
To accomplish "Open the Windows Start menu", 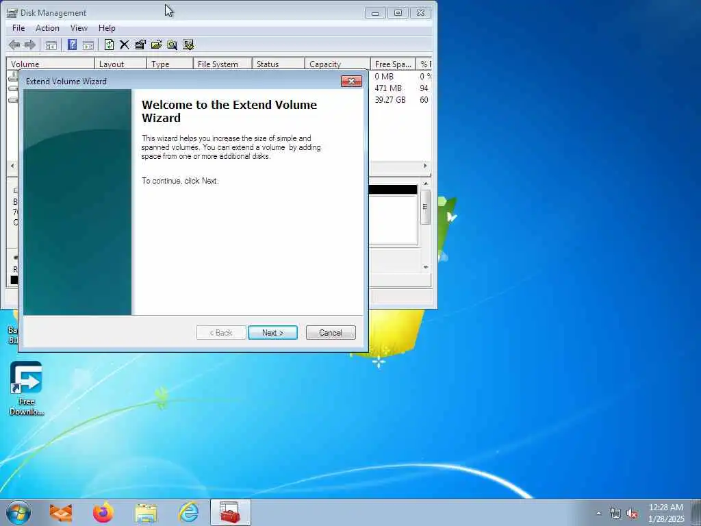I will tap(18, 512).
